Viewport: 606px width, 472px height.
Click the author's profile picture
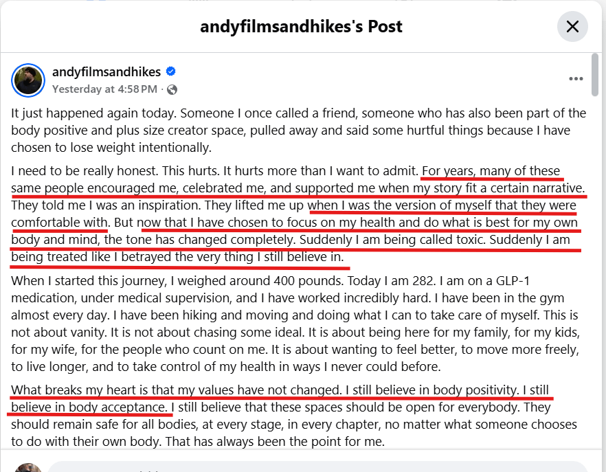(x=28, y=80)
